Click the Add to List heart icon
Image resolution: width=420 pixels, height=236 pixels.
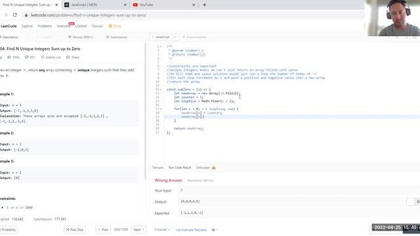click(x=42, y=57)
